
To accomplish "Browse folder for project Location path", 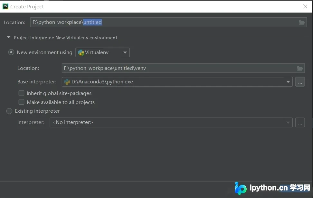I will pyautogui.click(x=301, y=22).
